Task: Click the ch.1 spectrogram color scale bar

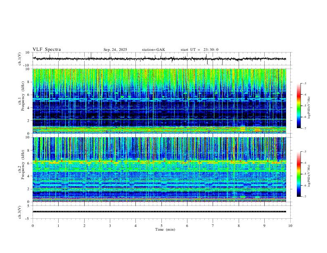Action: pyautogui.click(x=299, y=106)
